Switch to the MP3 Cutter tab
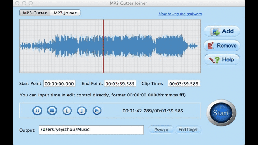The height and width of the screenshot is (145, 258). pos(35,13)
